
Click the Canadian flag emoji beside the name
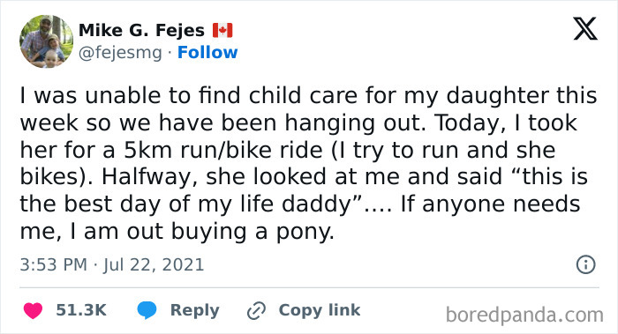[222, 30]
